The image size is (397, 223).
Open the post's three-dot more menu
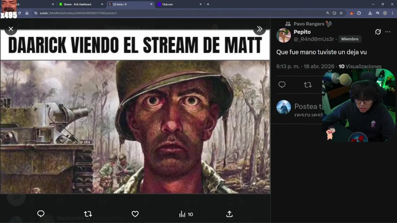[x=388, y=32]
